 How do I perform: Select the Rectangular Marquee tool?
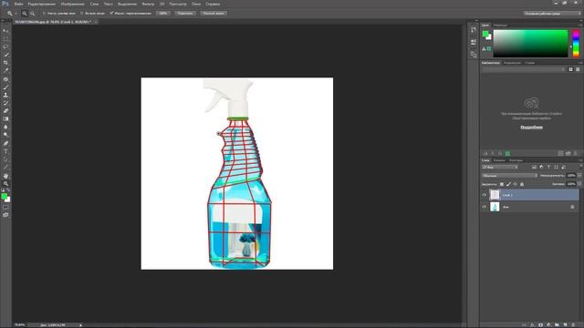[5, 38]
